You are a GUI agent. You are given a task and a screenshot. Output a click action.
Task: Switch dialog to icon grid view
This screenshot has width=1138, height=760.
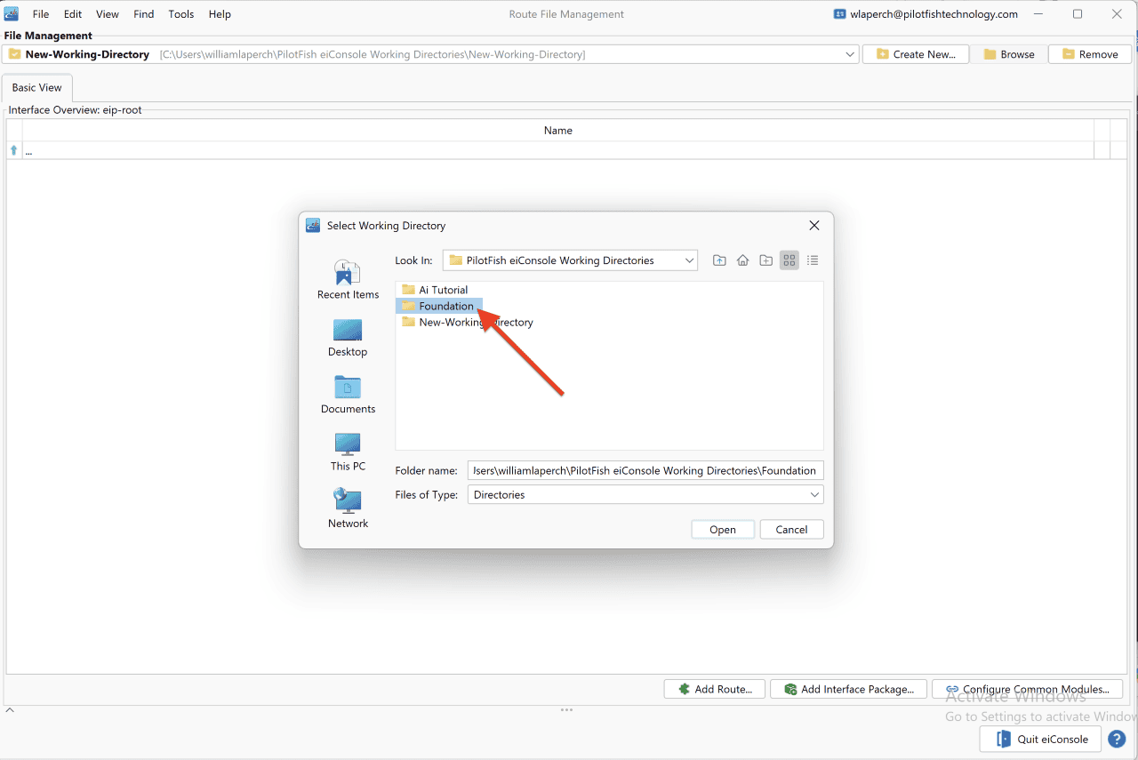point(789,260)
